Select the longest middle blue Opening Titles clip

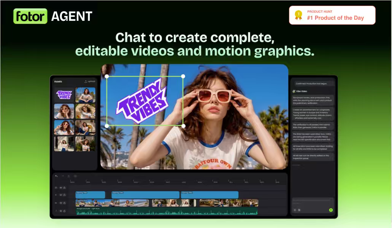coord(146,195)
